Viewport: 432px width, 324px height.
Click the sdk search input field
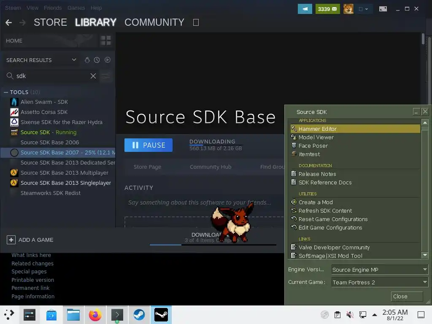(x=51, y=76)
